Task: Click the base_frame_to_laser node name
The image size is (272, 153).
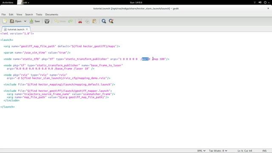Action: click(107, 65)
